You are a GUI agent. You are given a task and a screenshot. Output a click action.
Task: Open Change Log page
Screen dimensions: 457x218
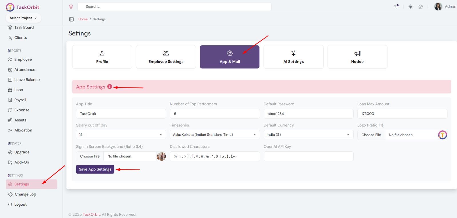click(25, 194)
